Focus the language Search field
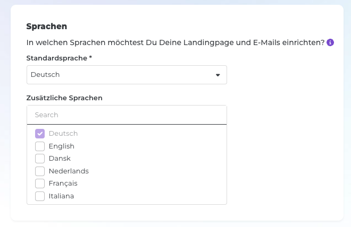Image resolution: width=351 pixels, height=227 pixels. [127, 115]
